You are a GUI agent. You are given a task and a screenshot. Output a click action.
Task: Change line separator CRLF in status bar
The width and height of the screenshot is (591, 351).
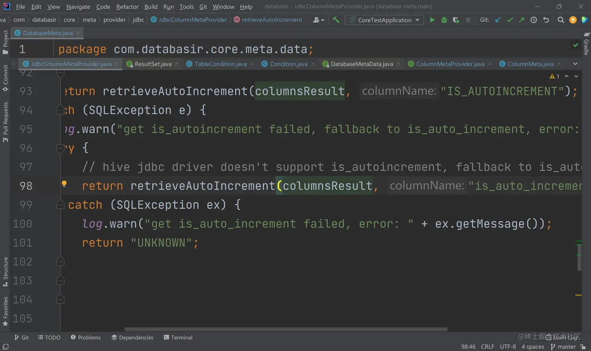[x=487, y=347]
